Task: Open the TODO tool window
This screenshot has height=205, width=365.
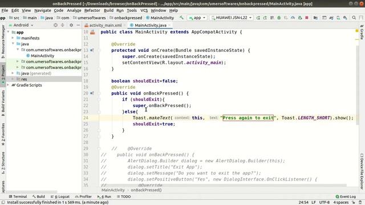Action: point(124,196)
